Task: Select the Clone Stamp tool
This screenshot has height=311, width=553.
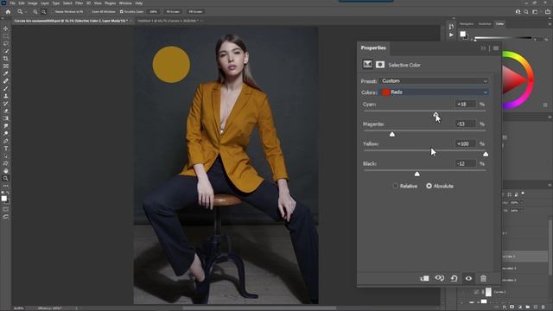Action: (6, 96)
